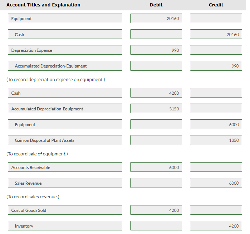Click the empty debit field in Accumulated Depreciation 990 row

click(156, 66)
